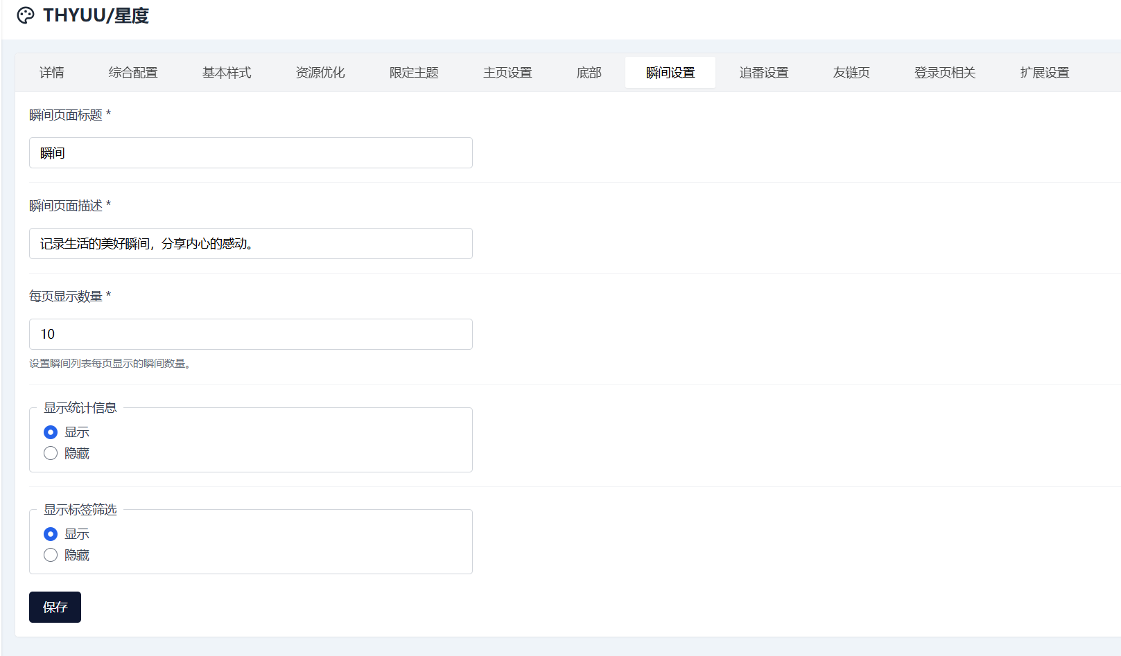Click the 保存 button
The width and height of the screenshot is (1121, 656).
point(55,607)
